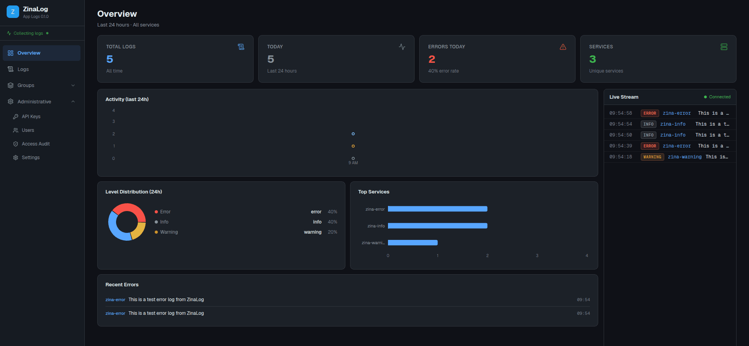Click the first zina-error link in Recent Errors
Image resolution: width=749 pixels, height=346 pixels.
click(x=115, y=300)
